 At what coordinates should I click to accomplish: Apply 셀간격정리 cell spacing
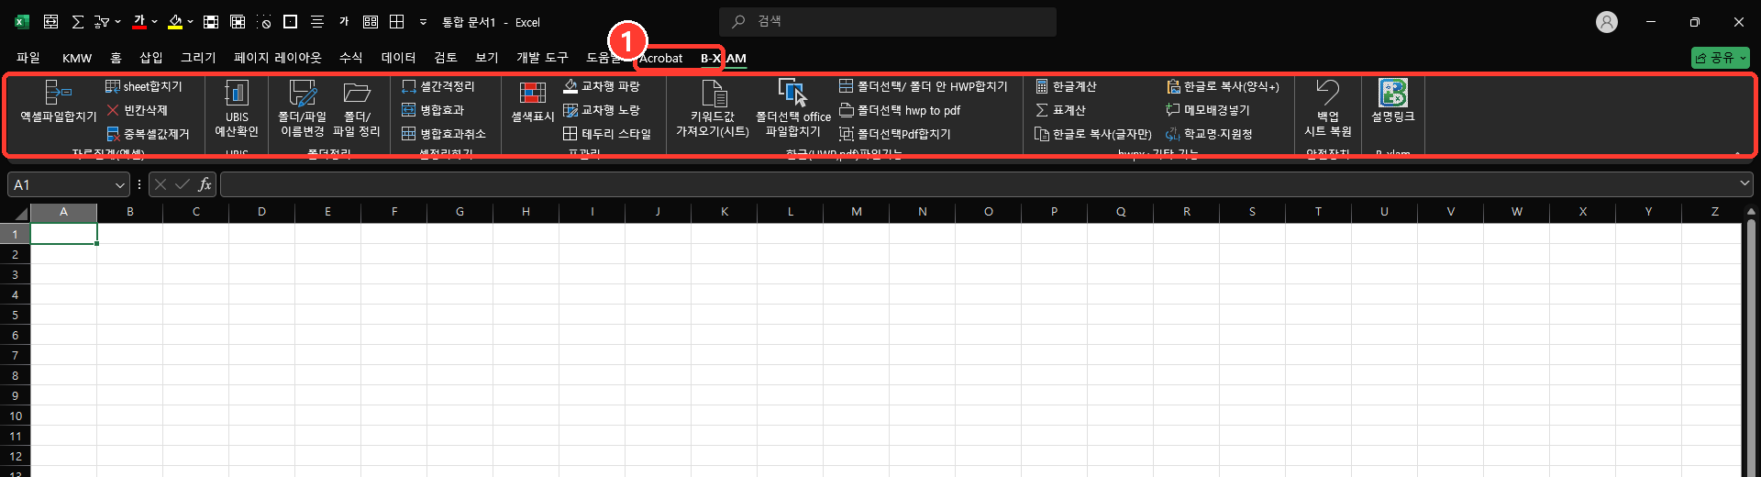pyautogui.click(x=438, y=86)
